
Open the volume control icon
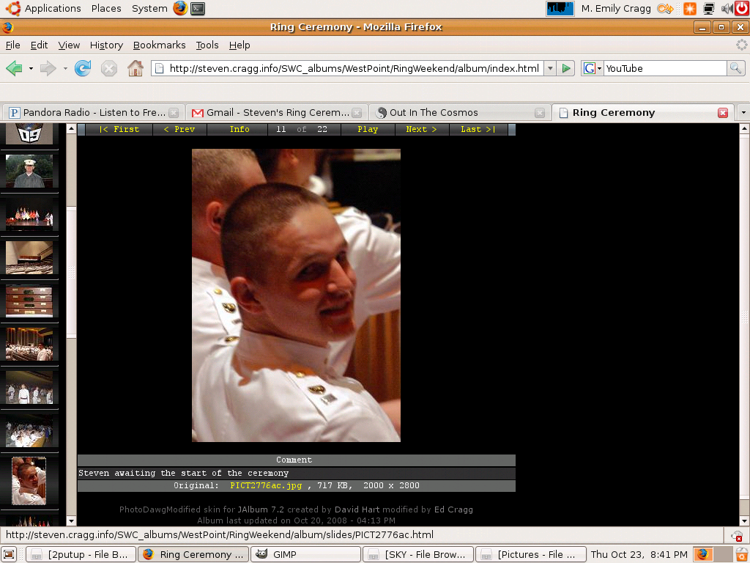[727, 8]
